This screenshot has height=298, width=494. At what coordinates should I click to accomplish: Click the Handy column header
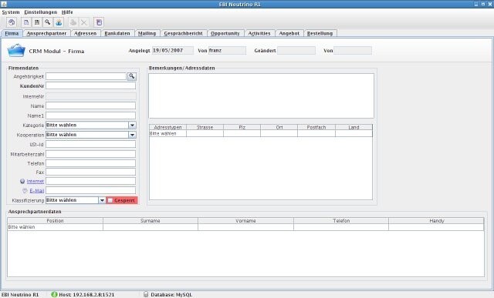(436, 221)
